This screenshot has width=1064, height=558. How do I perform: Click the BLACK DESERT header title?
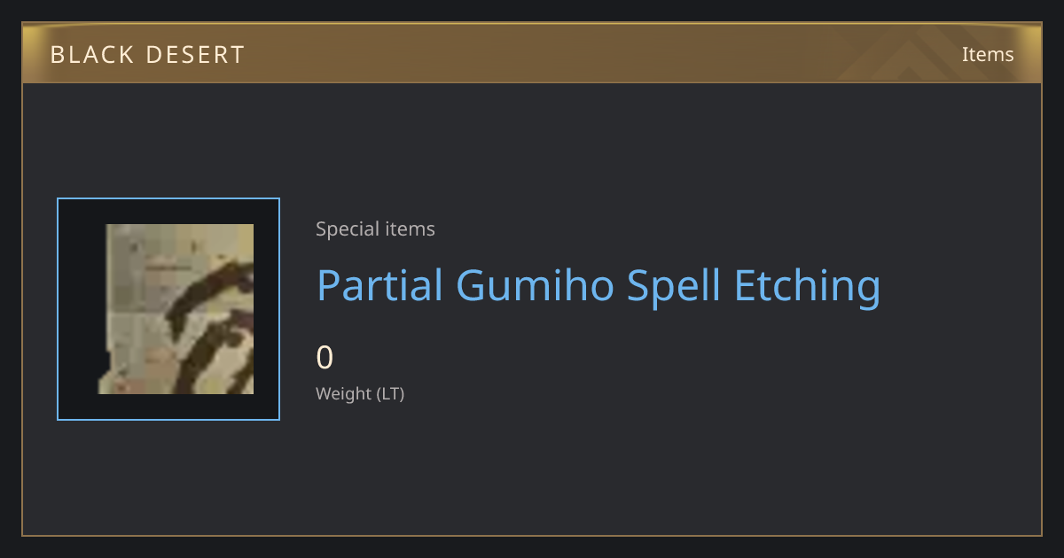tap(147, 55)
